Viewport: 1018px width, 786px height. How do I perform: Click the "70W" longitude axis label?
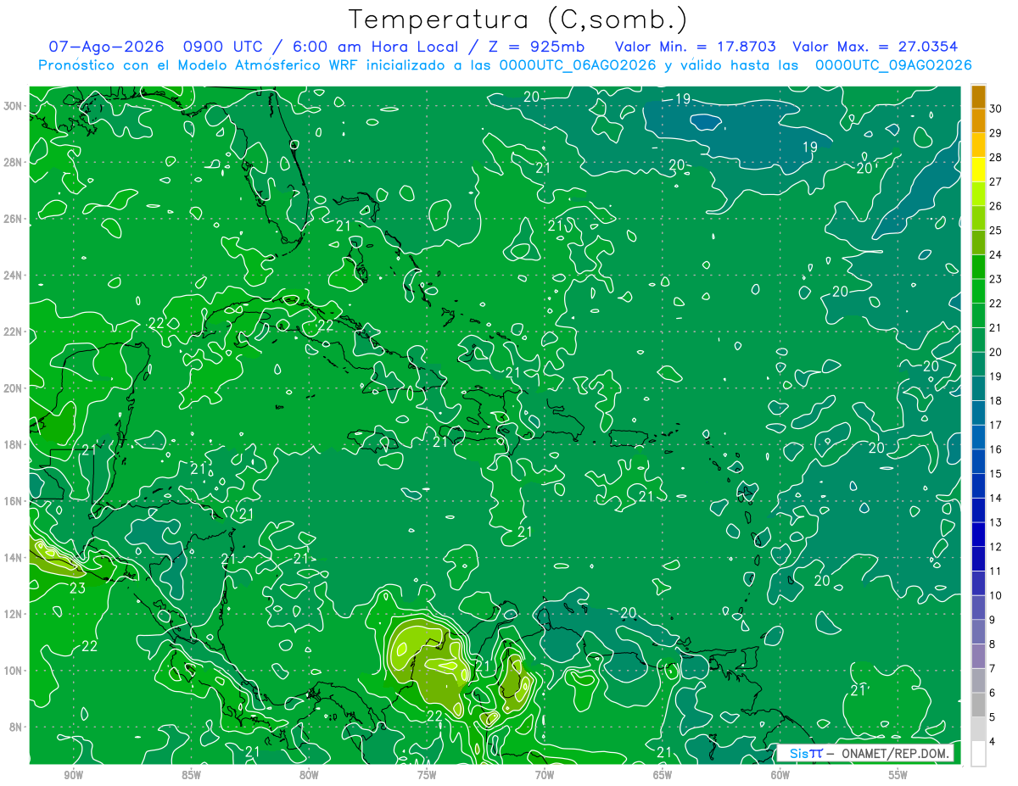click(545, 775)
